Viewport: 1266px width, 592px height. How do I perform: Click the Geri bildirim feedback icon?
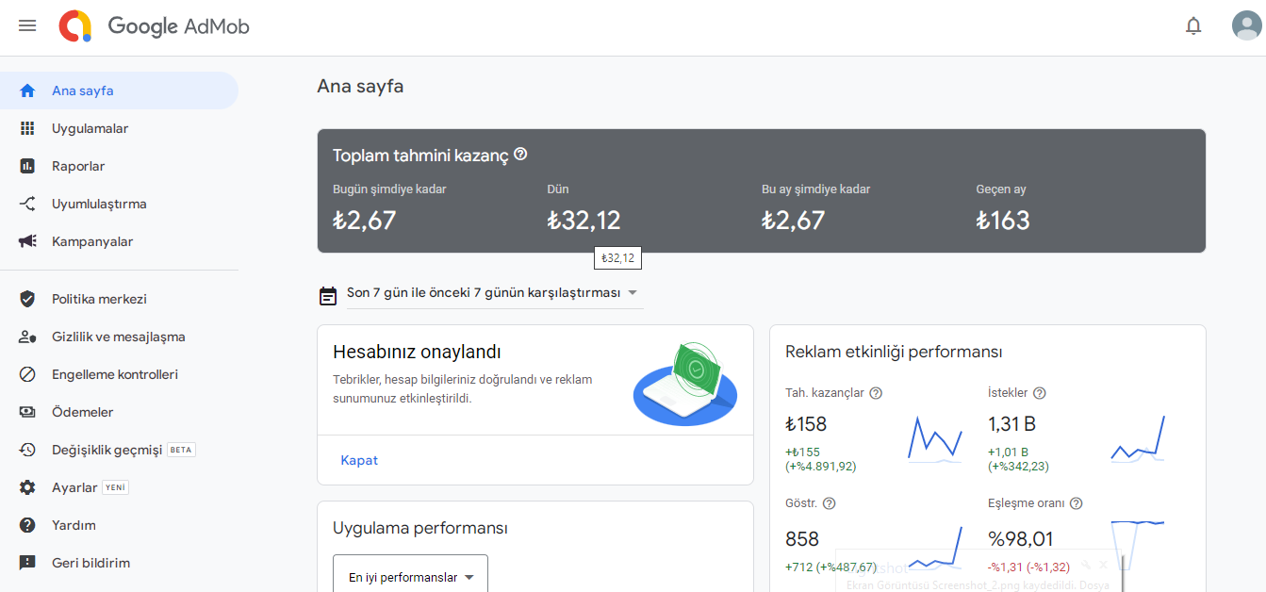(x=27, y=563)
